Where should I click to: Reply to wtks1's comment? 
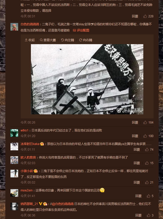(x=135, y=136)
